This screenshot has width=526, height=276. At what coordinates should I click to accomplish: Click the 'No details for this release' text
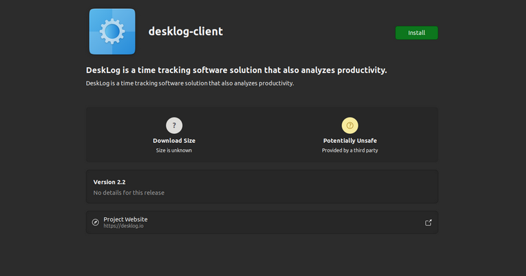point(129,193)
